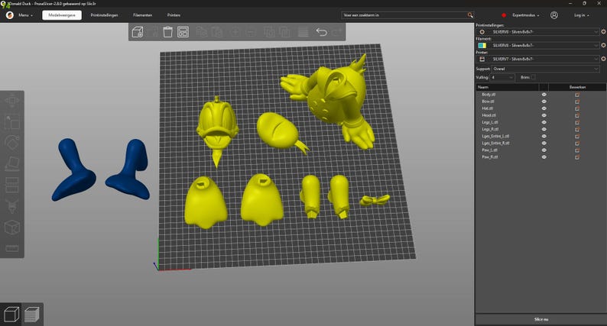607x326 pixels.
Task: Switch to sliced layers preview icon
Action: click(32, 315)
